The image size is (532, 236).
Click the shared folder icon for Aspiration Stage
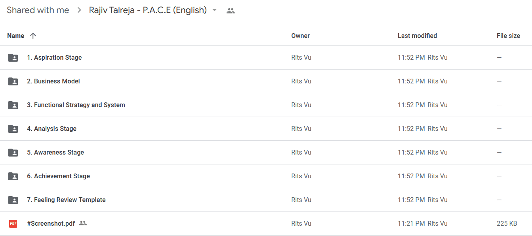click(13, 58)
